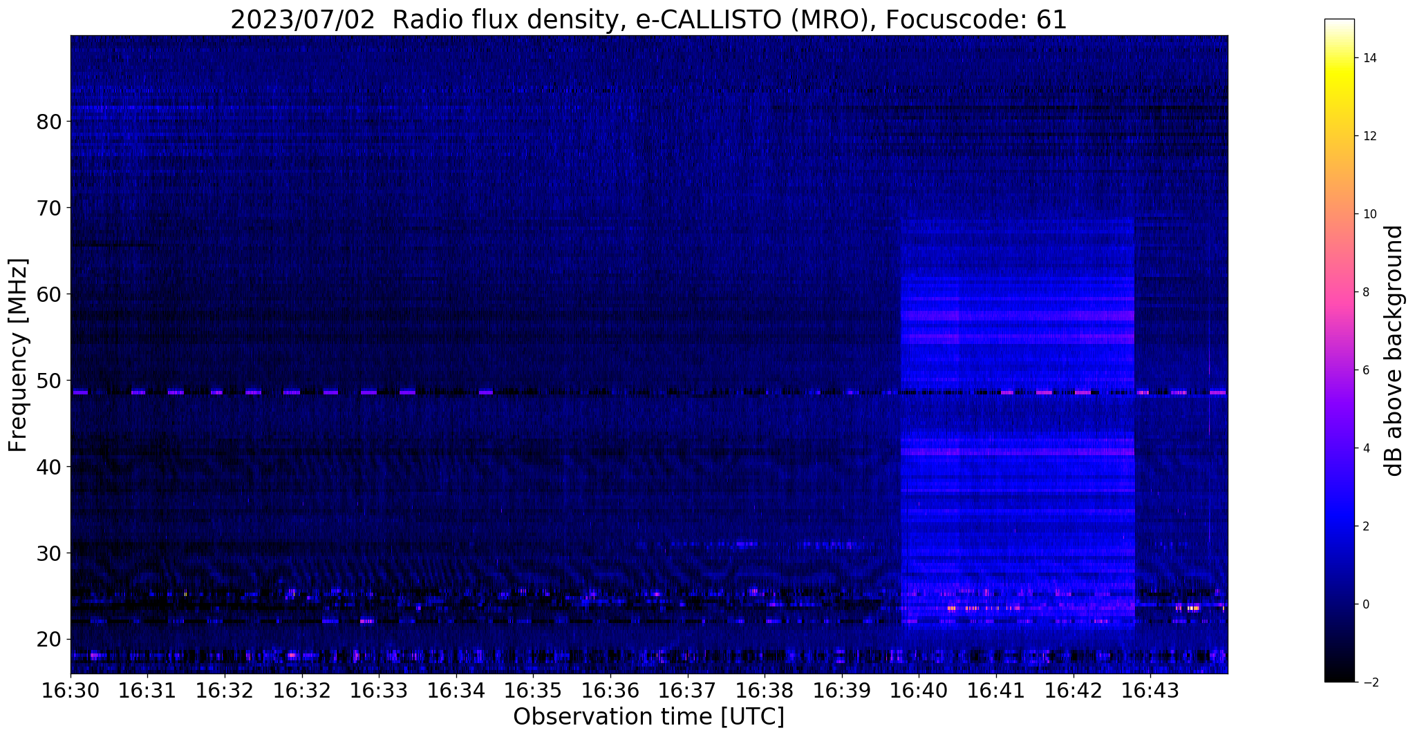
Task: Select the 'Observation time [UTC]' x-axis label
Action: [648, 717]
